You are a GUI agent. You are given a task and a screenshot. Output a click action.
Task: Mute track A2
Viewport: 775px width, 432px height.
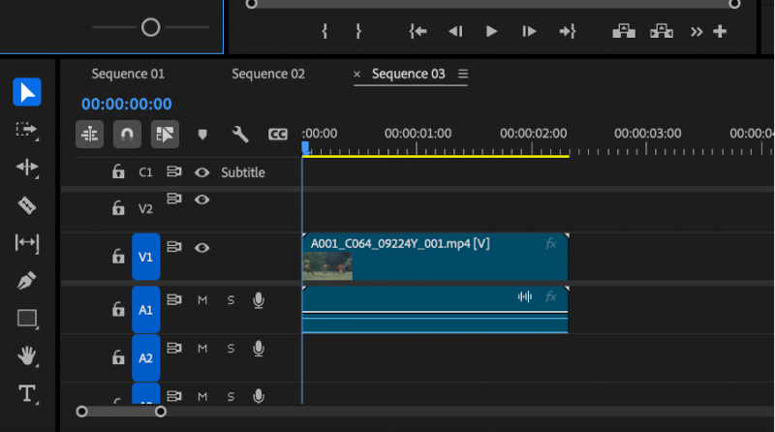coord(202,349)
